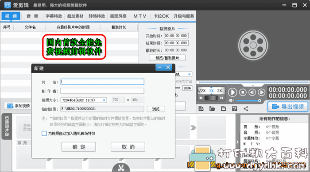Click the share icon
The height and width of the screenshot is (172, 310).
246,108
